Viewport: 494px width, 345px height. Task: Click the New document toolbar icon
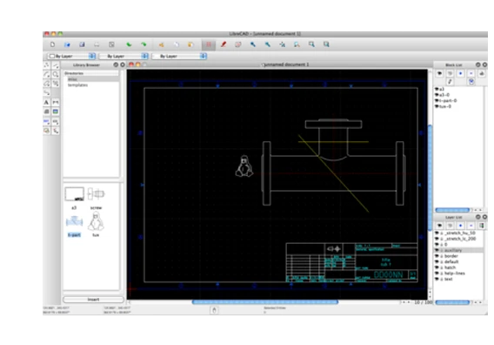coord(52,44)
